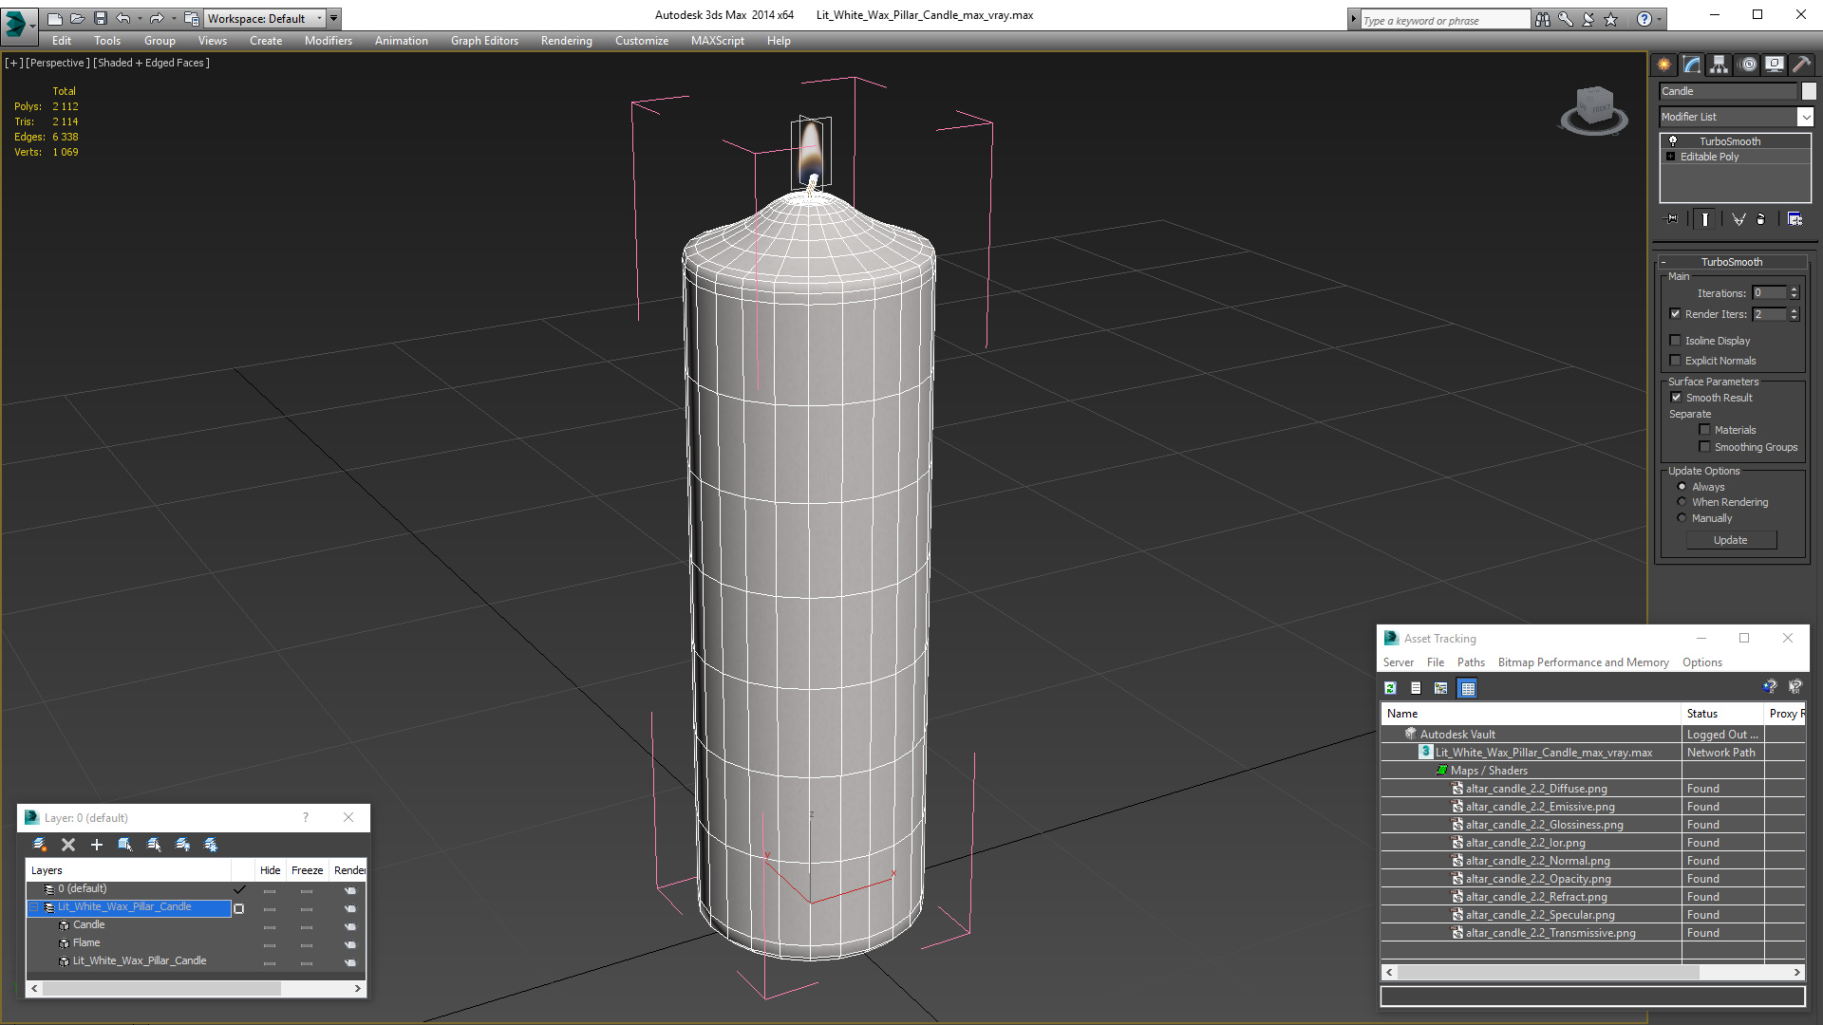The image size is (1823, 1025).
Task: Open a file with the folder icon
Action: pos(78,18)
